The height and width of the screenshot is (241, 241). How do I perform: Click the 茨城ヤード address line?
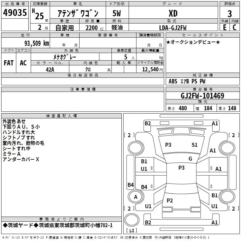click(x=58, y=225)
